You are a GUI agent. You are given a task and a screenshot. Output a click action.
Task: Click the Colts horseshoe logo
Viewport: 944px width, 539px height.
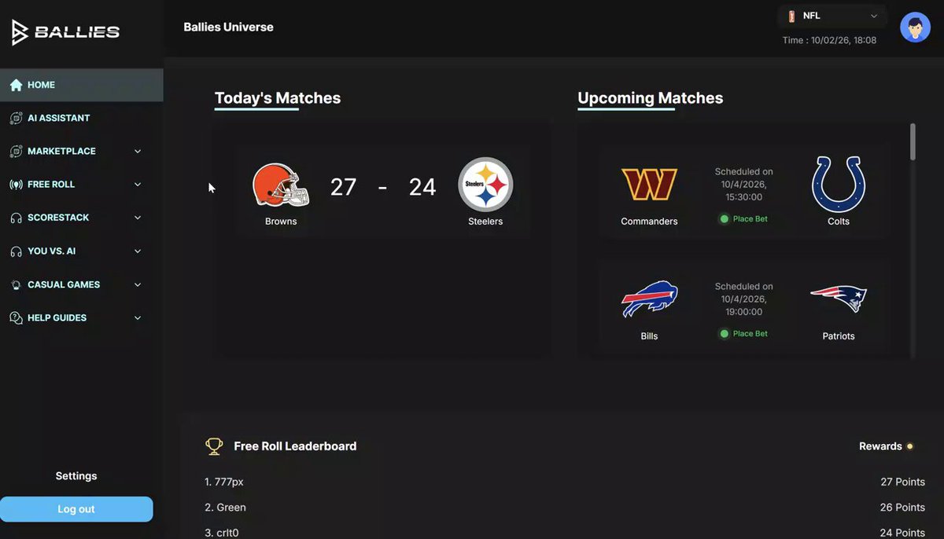(x=839, y=185)
